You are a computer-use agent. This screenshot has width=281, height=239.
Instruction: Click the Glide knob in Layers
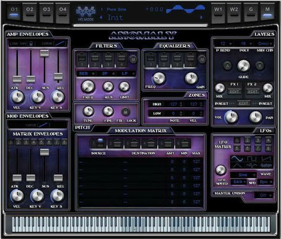[x=243, y=66]
